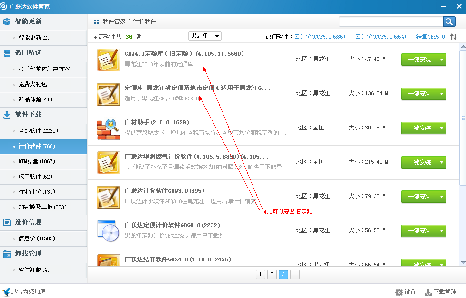Select BIM算量 (1067) sidebar item
466x298 pixels.
click(x=43, y=161)
